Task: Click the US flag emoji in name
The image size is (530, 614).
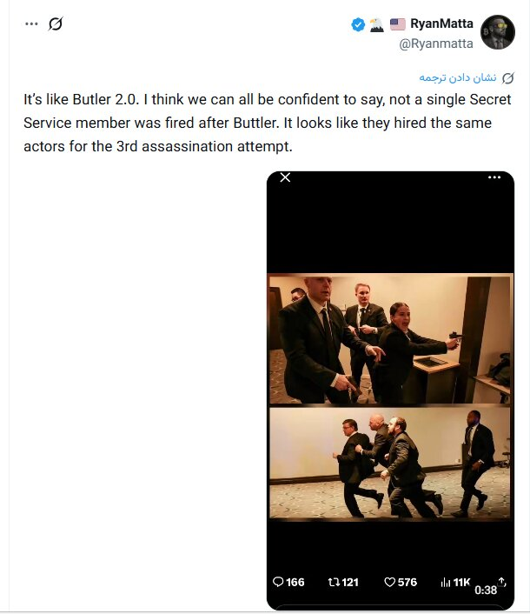Action: pos(398,24)
